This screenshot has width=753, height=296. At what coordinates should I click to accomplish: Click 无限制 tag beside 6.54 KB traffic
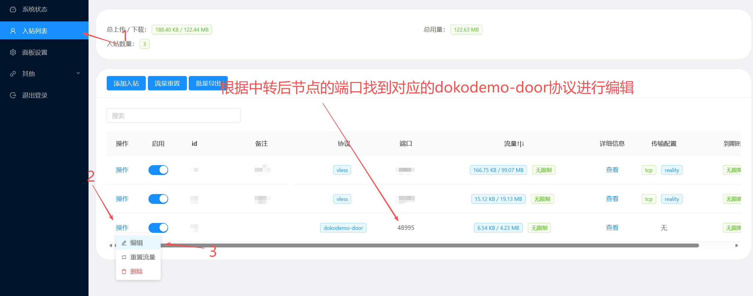point(539,228)
